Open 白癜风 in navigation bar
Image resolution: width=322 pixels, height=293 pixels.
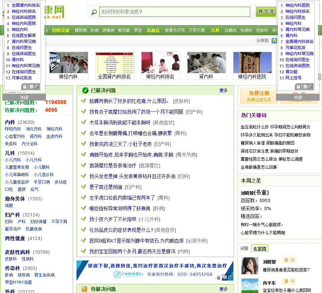(x=231, y=31)
